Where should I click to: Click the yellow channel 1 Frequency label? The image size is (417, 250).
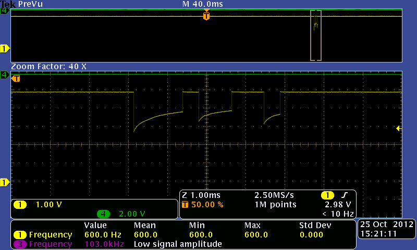51,235
